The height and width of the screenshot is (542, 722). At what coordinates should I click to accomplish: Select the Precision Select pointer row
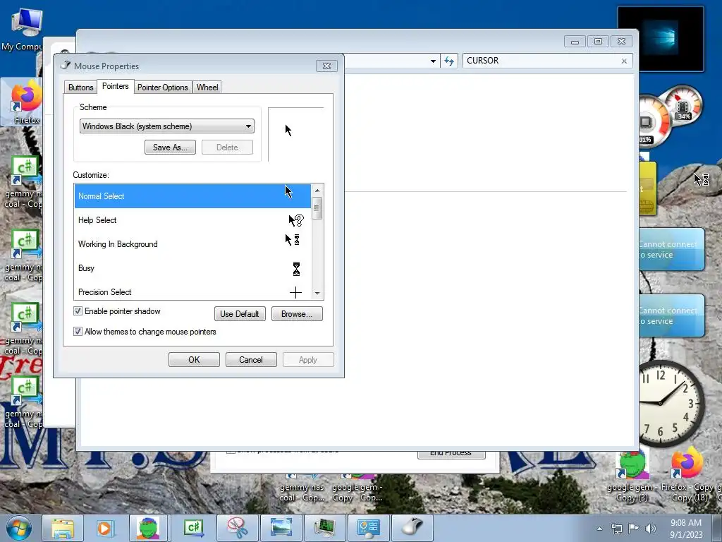click(192, 291)
